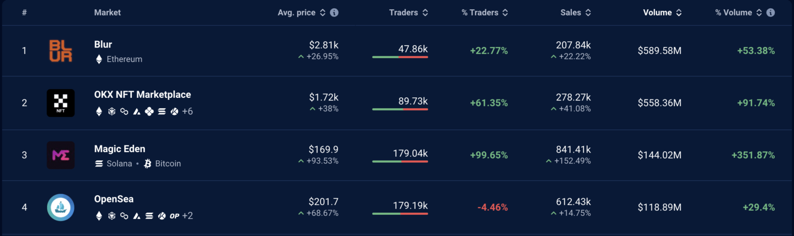Open the Magic Eden market link
Image resolution: width=794 pixels, height=236 pixels.
(119, 149)
